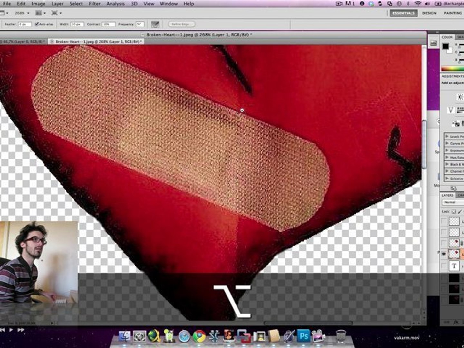Screen dimensions: 464x348
Task: Switch to the Essentials workspace
Action: click(403, 13)
